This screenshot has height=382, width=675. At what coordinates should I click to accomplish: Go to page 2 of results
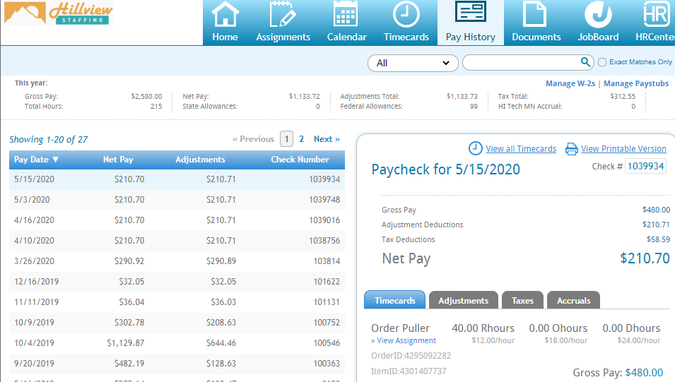coord(301,139)
